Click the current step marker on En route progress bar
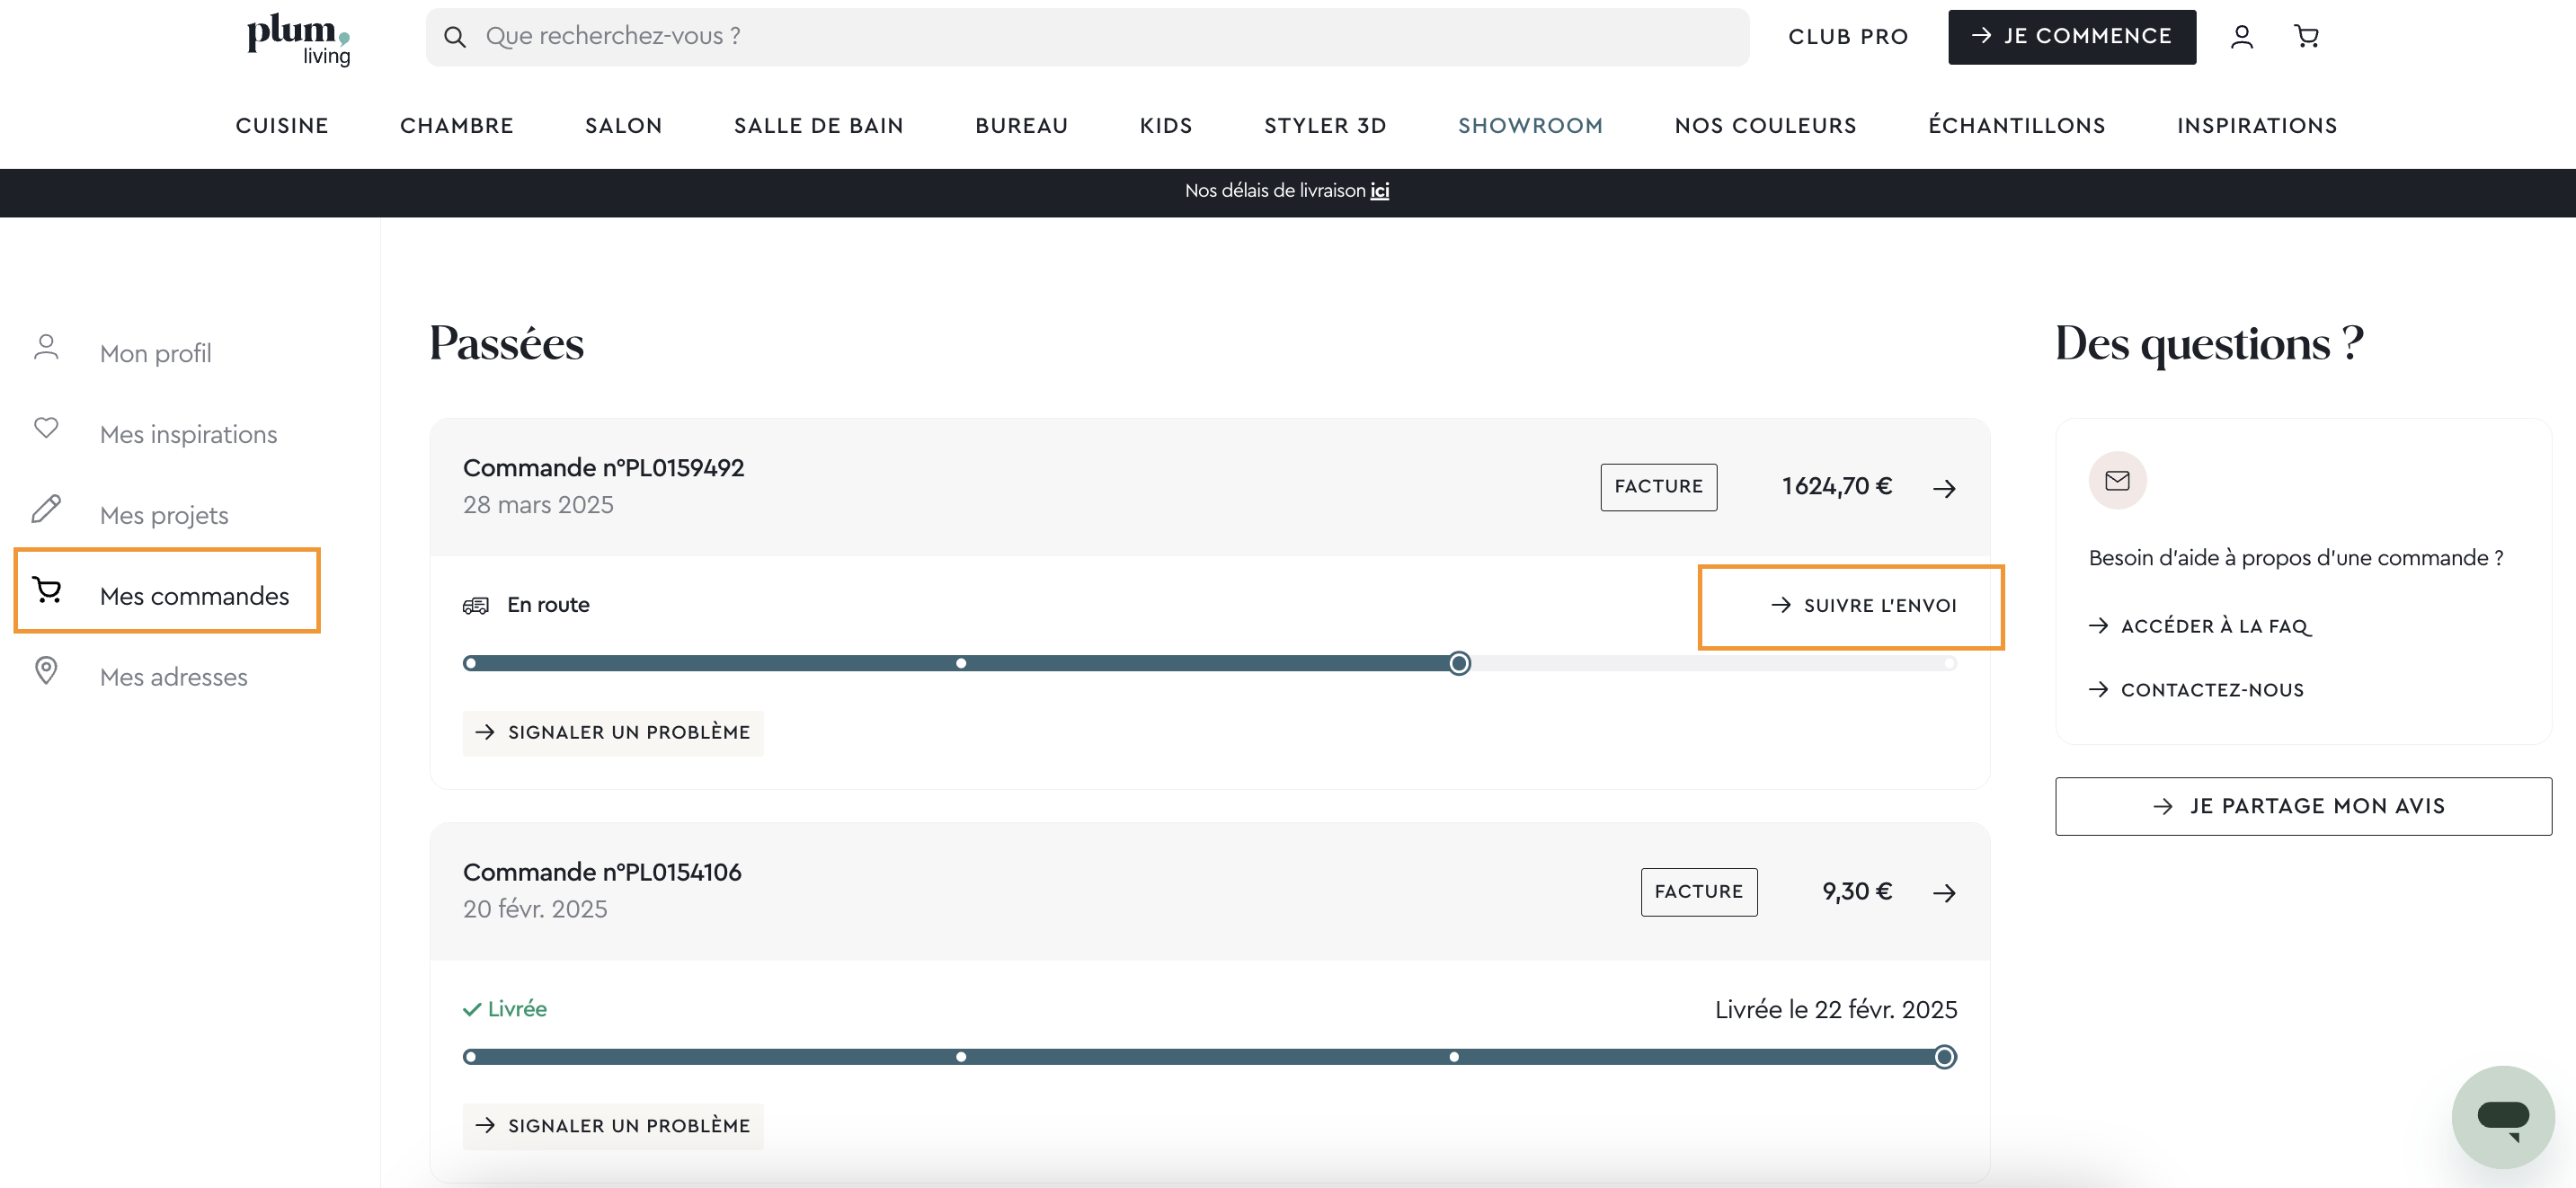Screen dimensions: 2576x1188 tap(1459, 663)
